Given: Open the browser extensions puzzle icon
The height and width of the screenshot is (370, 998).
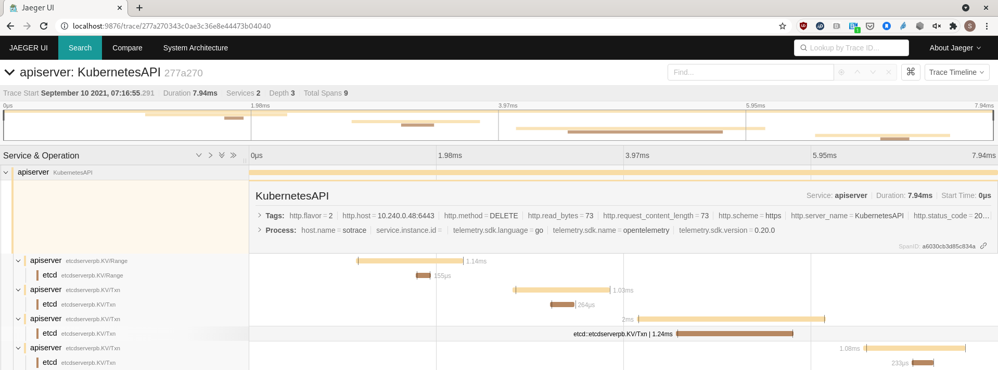Looking at the screenshot, I should [x=953, y=26].
